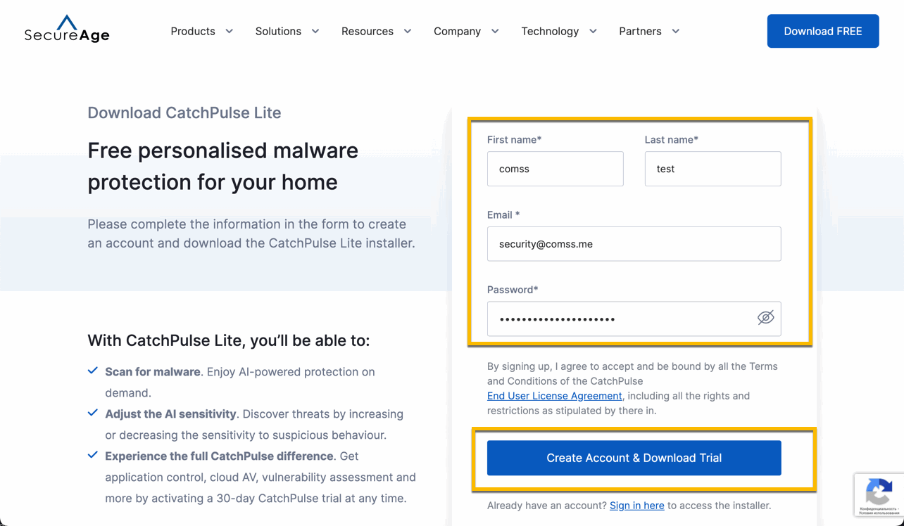
Task: Focus the Last name field
Action: pos(712,169)
